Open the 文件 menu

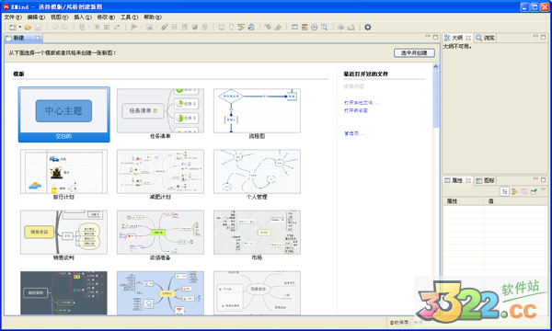click(x=13, y=17)
